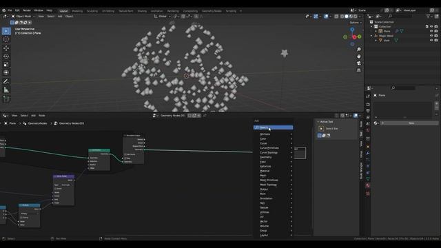Screen dimensions: 441x248
Task: Open the node editor Add menu
Action: click(x=33, y=116)
